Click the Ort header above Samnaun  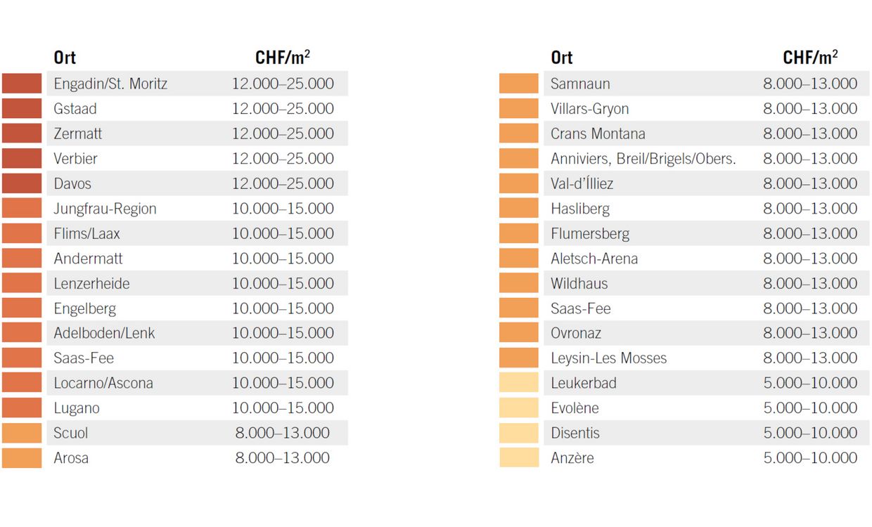point(561,58)
